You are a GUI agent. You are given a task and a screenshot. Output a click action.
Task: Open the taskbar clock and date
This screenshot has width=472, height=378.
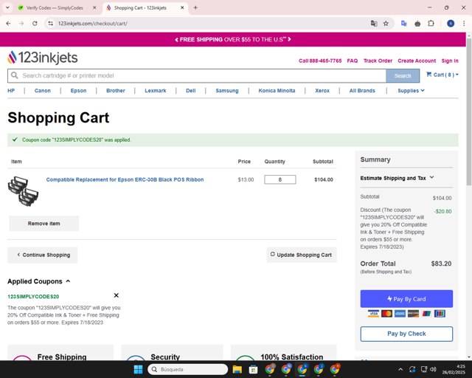tap(454, 369)
